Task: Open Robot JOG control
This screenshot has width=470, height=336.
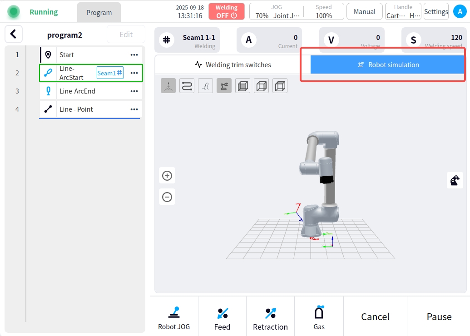Action: 174,317
